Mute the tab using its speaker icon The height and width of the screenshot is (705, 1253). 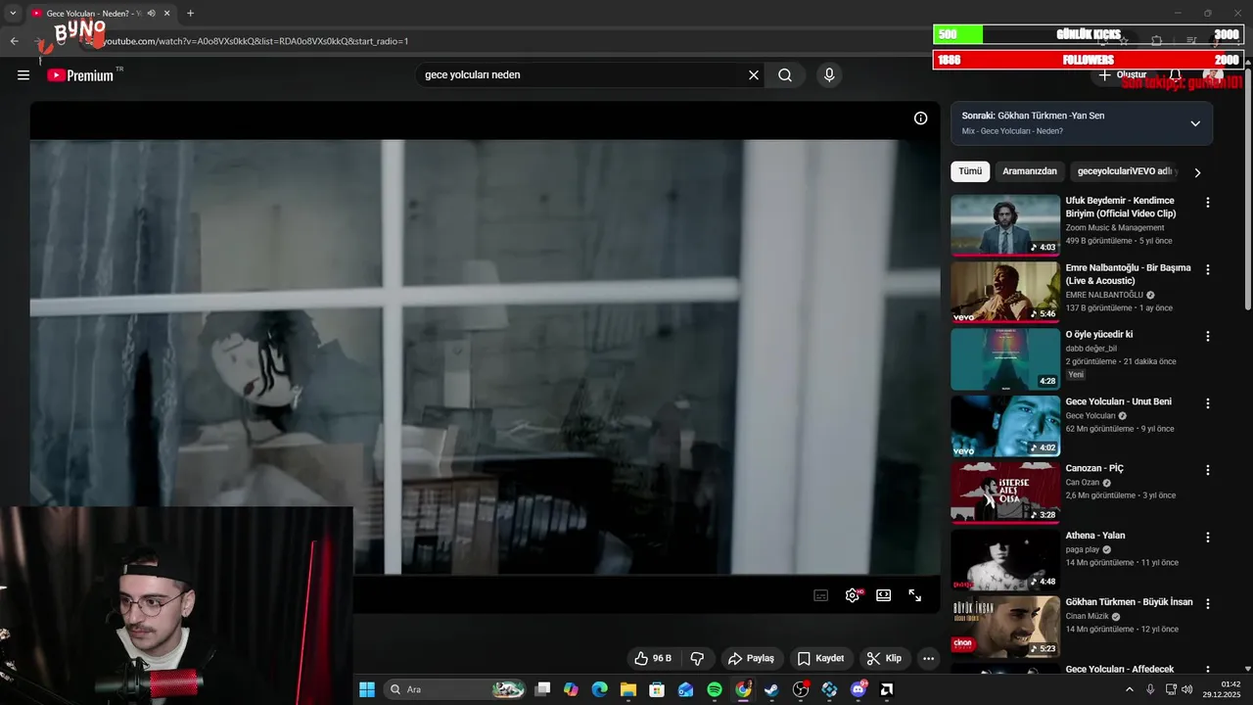point(151,13)
